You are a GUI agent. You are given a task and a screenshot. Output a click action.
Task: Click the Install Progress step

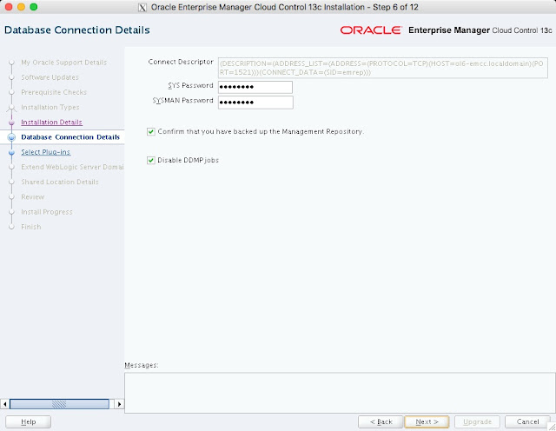coord(46,212)
